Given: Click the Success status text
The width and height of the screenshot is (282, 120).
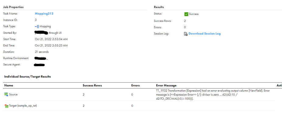Looking at the screenshot, I should click(194, 14).
